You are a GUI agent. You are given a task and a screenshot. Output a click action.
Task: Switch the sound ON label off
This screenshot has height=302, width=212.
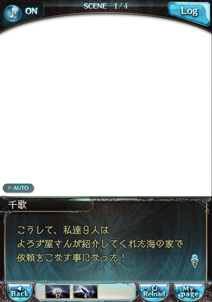31,11
